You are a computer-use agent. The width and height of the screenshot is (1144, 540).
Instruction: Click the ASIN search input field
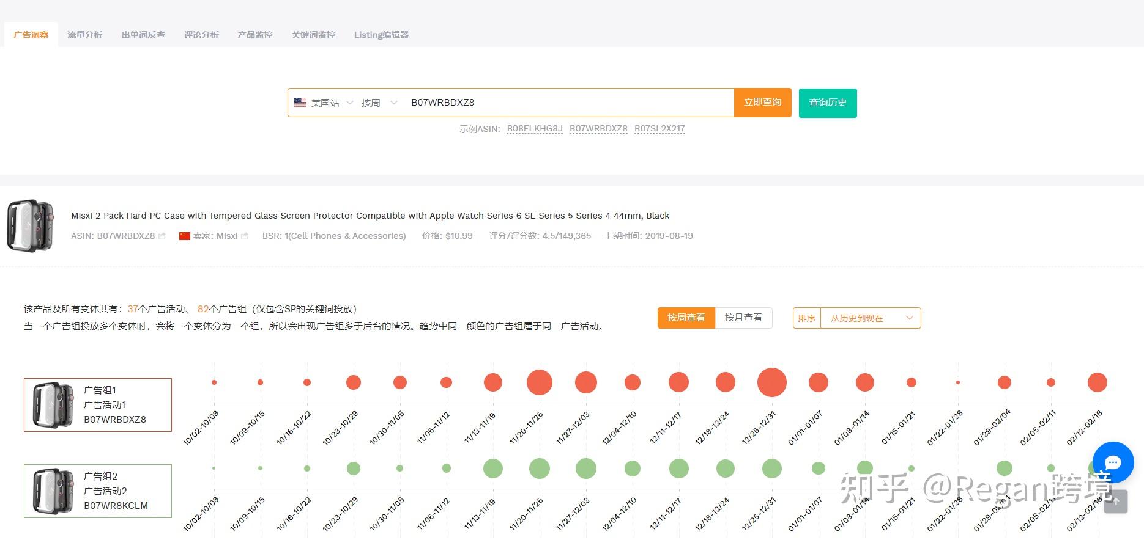(x=569, y=103)
